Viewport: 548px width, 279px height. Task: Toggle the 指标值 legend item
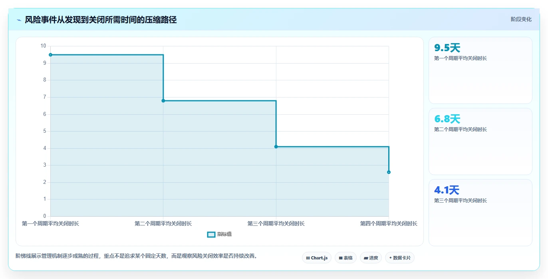click(x=219, y=234)
